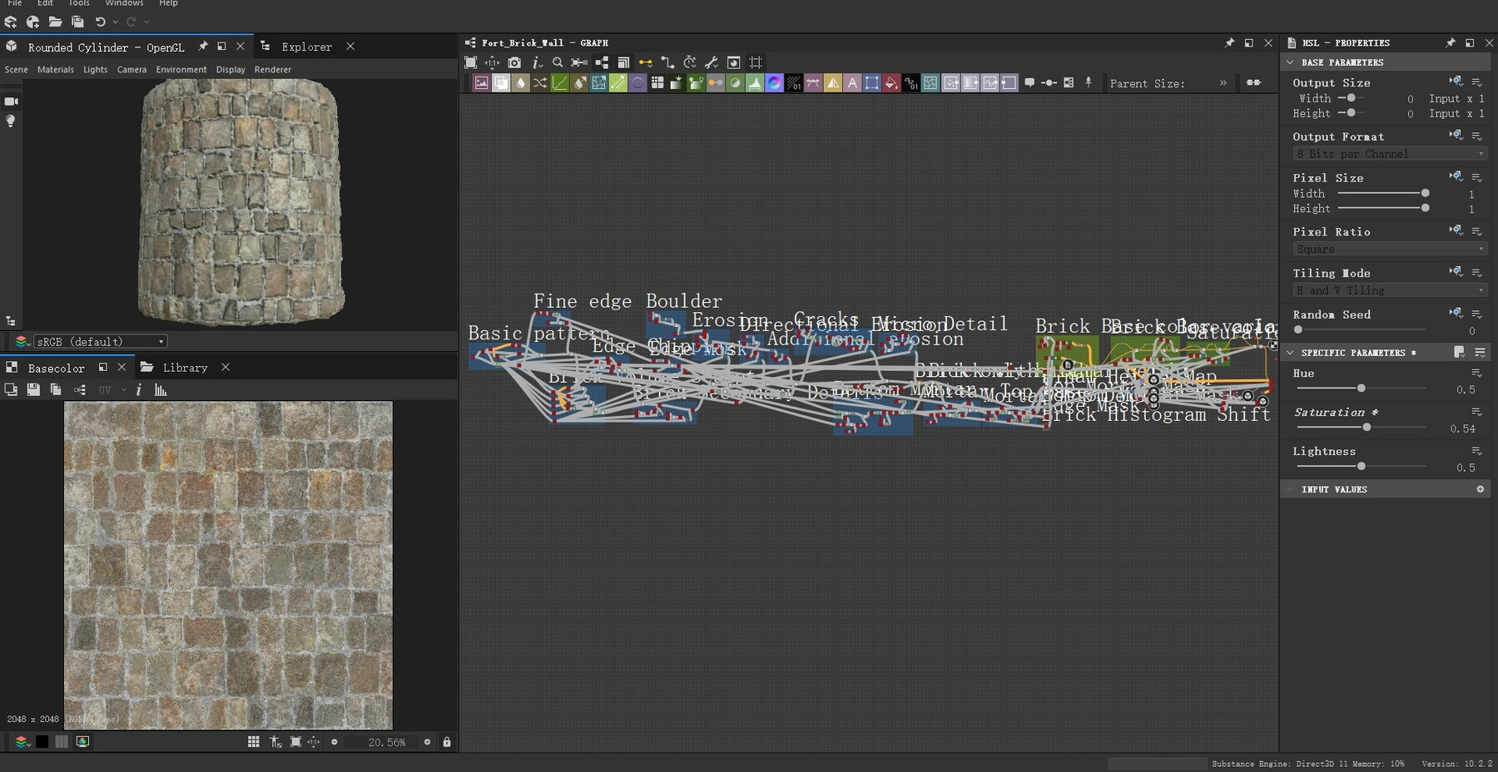Open the Tools menu

coord(78,3)
